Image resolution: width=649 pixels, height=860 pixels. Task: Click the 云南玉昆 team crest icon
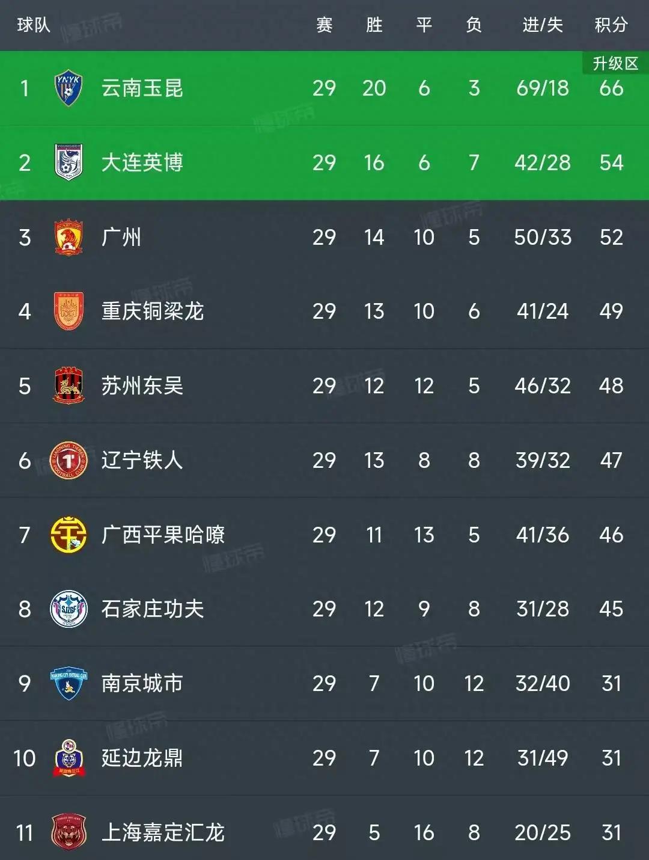[68, 88]
